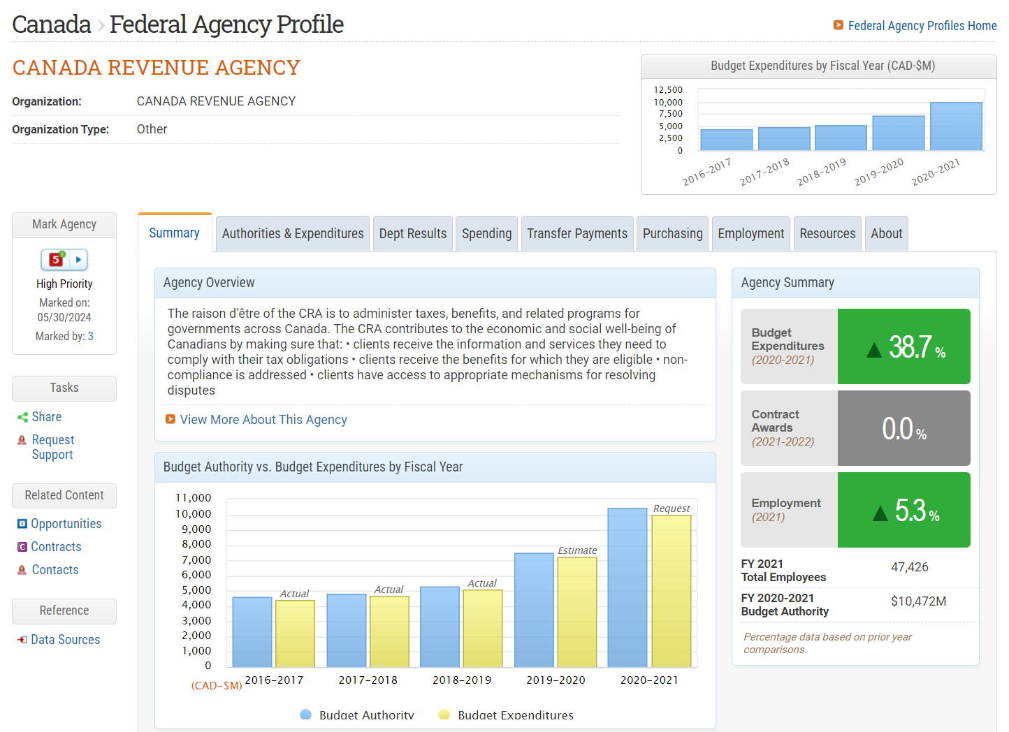Open the Request Support link
This screenshot has width=1009, height=732.
tap(53, 447)
